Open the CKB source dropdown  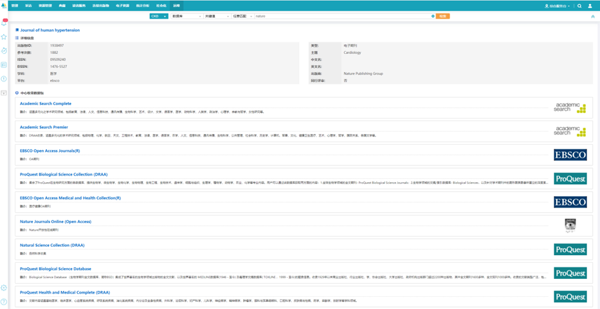coord(159,16)
